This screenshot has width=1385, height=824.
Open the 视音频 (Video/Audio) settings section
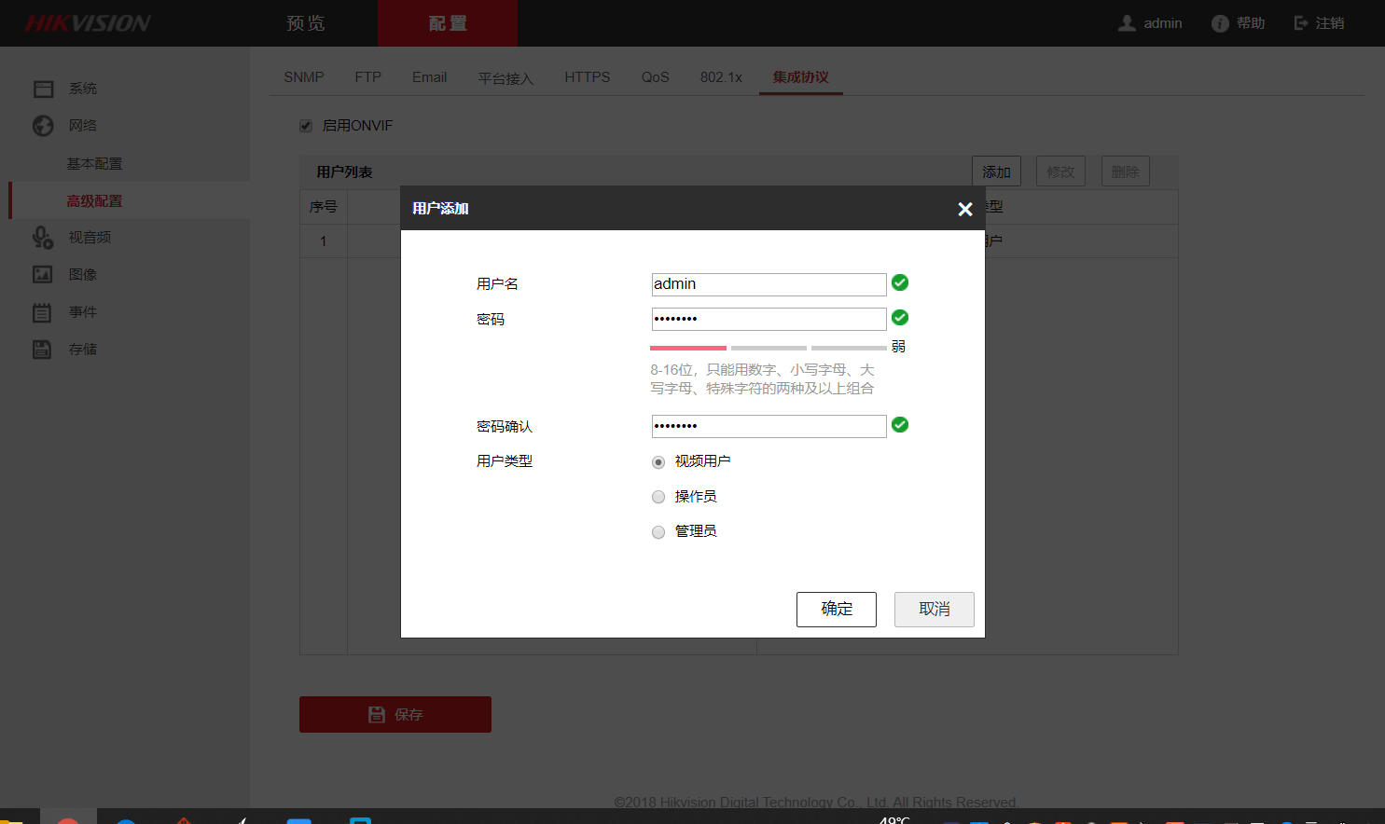point(88,237)
